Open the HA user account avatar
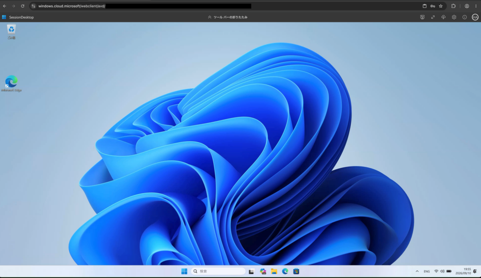The height and width of the screenshot is (278, 481). (x=475, y=17)
